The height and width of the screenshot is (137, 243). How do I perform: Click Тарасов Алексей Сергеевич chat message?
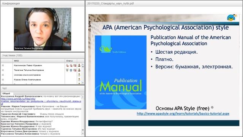coord(32,114)
